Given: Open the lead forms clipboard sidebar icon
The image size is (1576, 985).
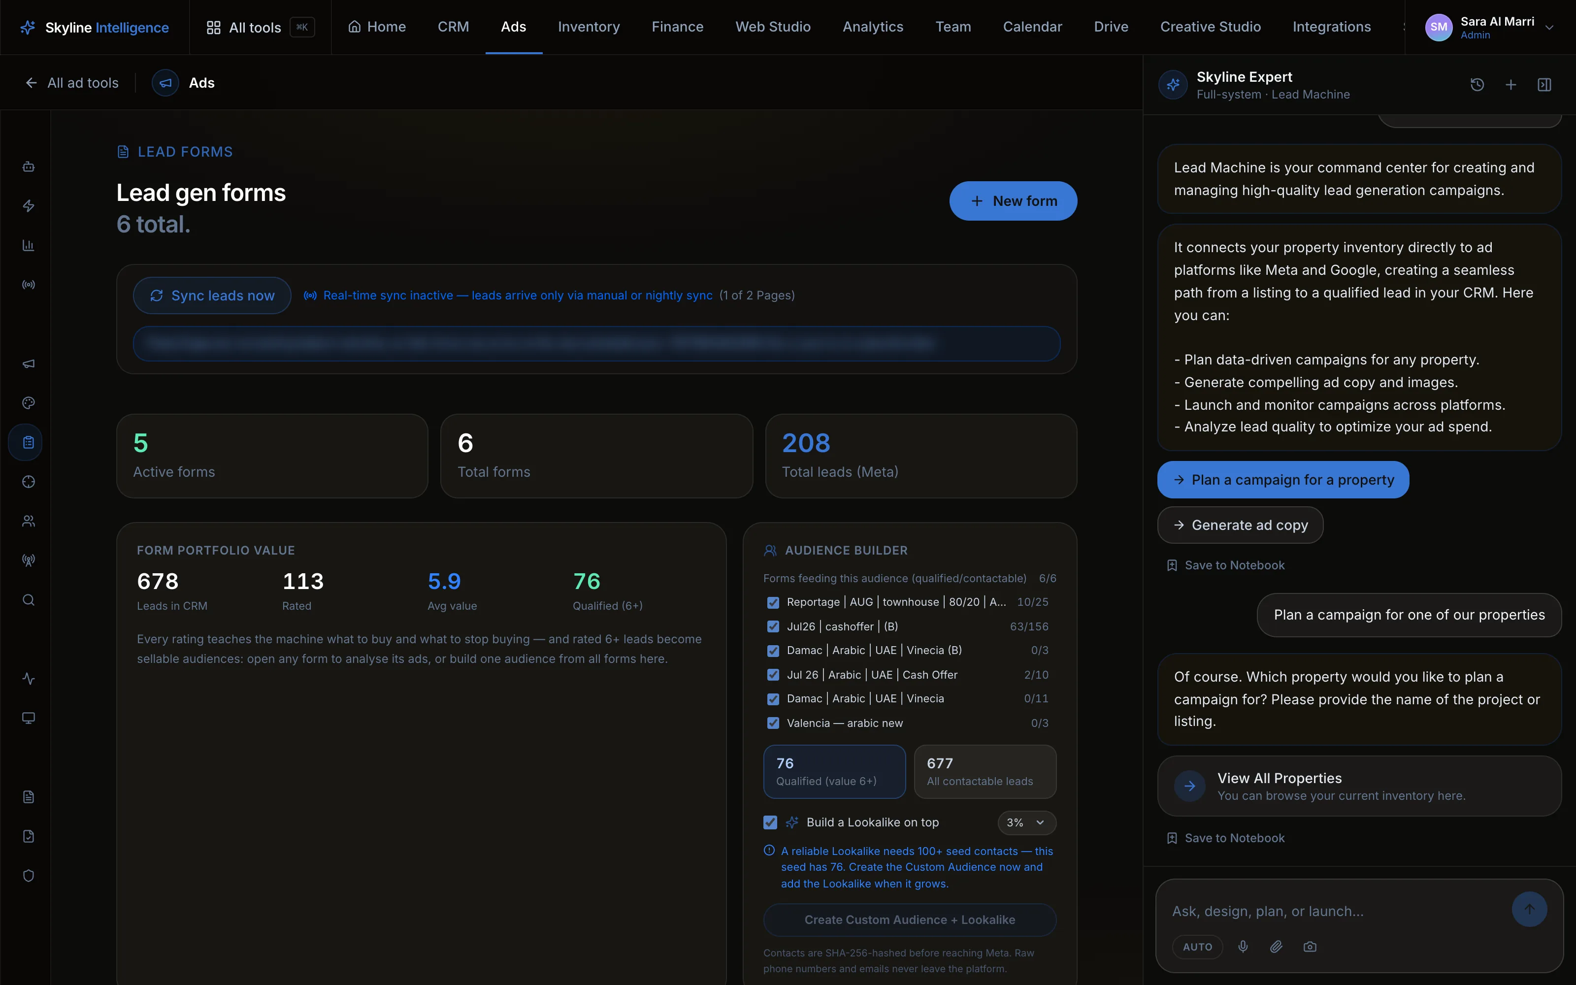Looking at the screenshot, I should 28,442.
